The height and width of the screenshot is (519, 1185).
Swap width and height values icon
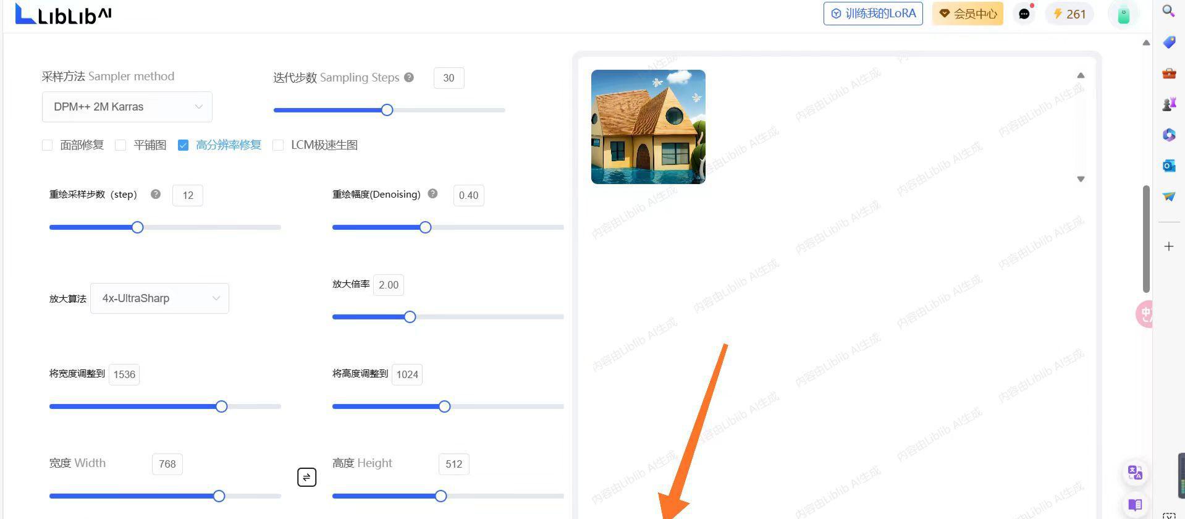tap(306, 477)
